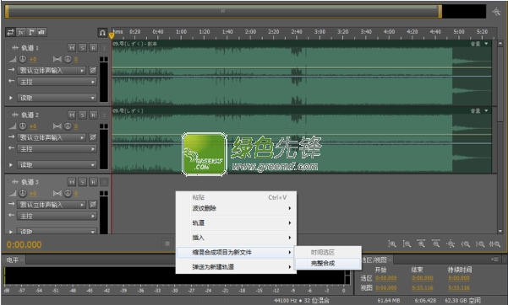
Task: Open the 波纹删除 submenu
Action: [x=236, y=208]
